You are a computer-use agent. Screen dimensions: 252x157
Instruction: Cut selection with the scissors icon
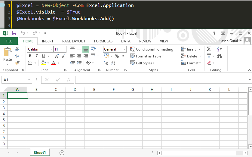17,49
